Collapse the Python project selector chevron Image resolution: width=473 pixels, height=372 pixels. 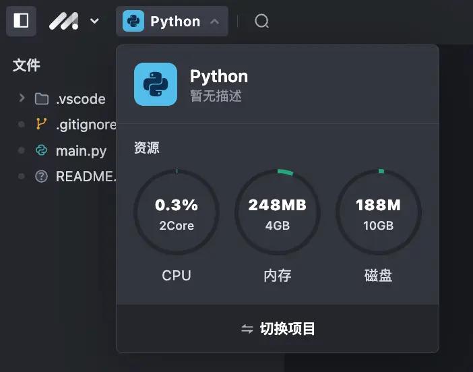[214, 22]
